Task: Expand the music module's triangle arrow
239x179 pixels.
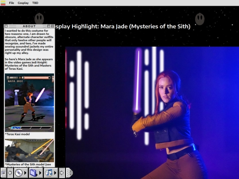Action: click(x=55, y=173)
